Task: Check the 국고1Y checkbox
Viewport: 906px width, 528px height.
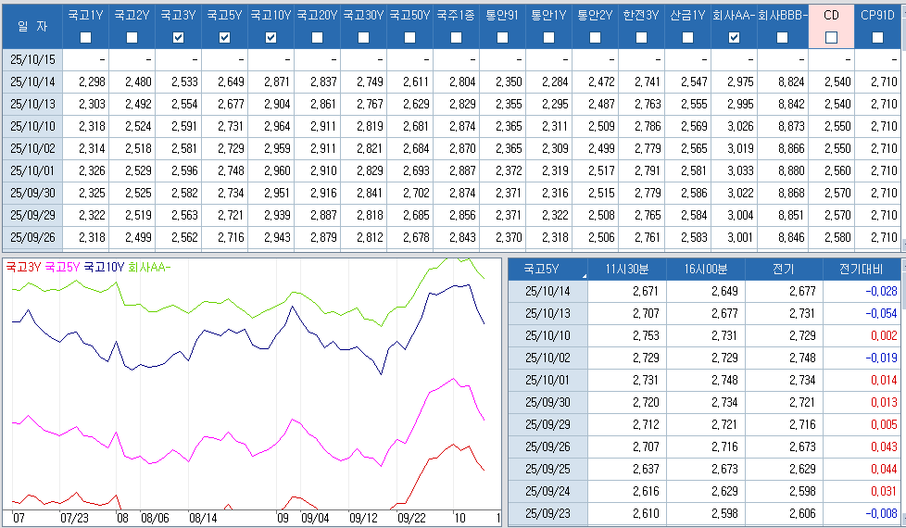Action: coord(85,38)
